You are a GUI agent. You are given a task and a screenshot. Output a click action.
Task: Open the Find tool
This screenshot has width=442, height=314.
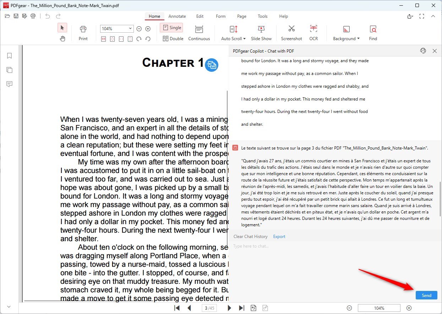[373, 32]
